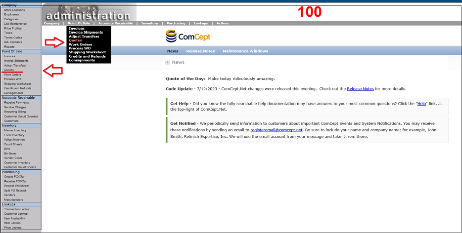Click the registeremail@comcept.net email link
Viewport: 462px width, 233px height.
click(x=276, y=129)
